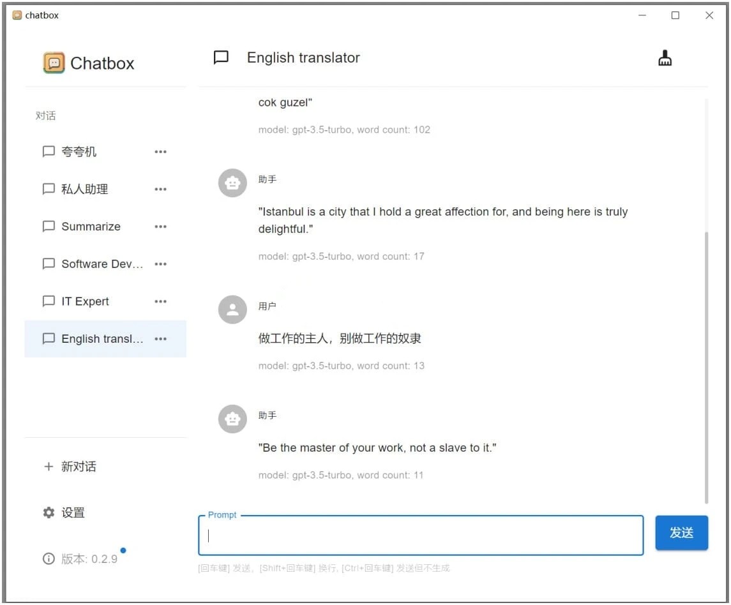731x605 pixels.
Task: Click the robot avatar above Istanbul translation
Action: [x=232, y=184]
